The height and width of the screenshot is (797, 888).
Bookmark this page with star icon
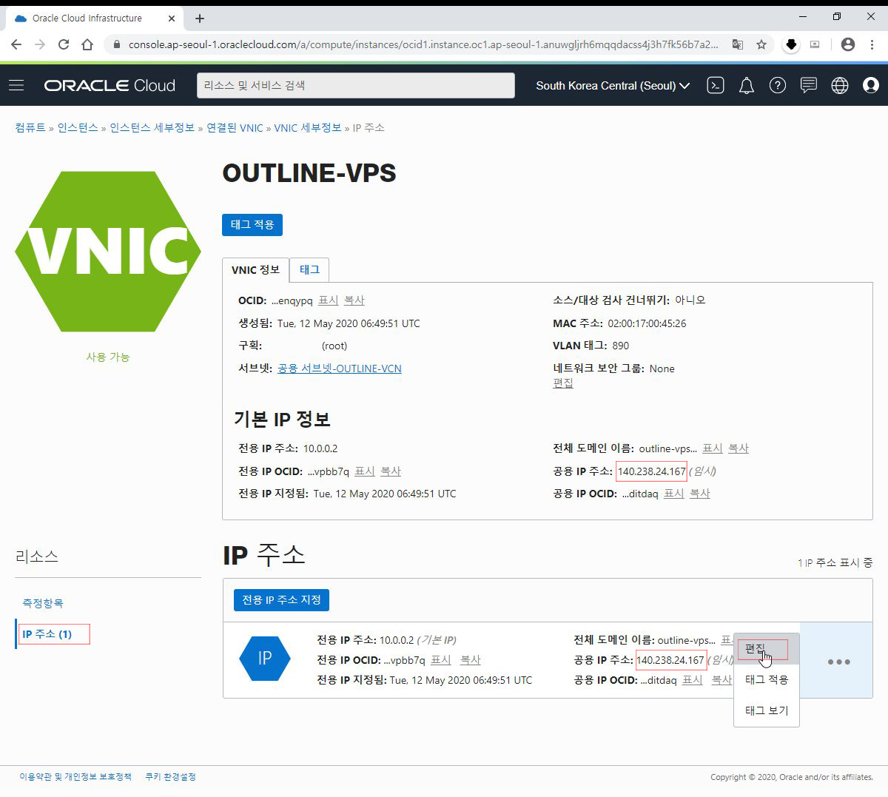(761, 44)
